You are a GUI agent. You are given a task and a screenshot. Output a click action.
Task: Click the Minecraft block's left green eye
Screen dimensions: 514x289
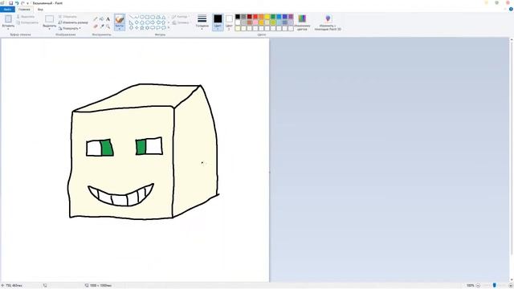tap(107, 148)
